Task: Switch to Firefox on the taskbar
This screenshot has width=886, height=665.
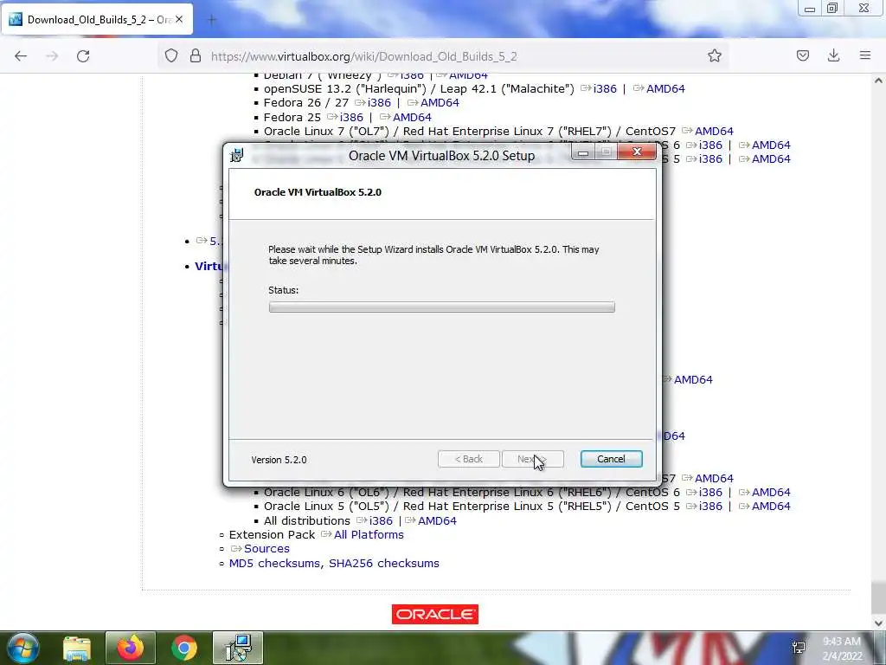Action: [x=131, y=648]
